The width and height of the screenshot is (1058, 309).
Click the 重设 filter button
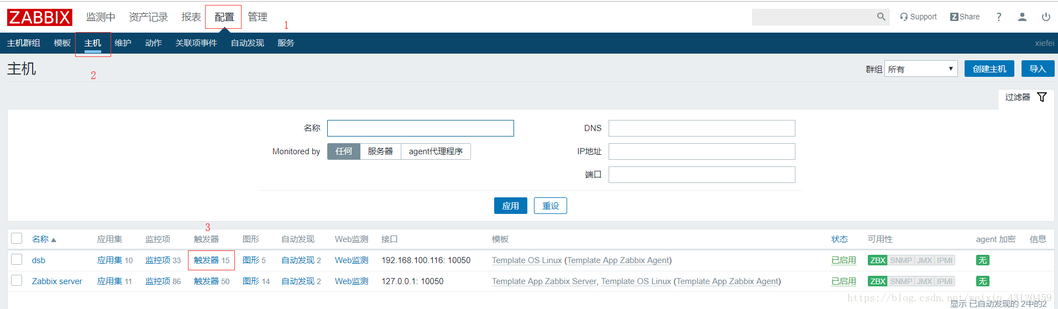coord(551,206)
